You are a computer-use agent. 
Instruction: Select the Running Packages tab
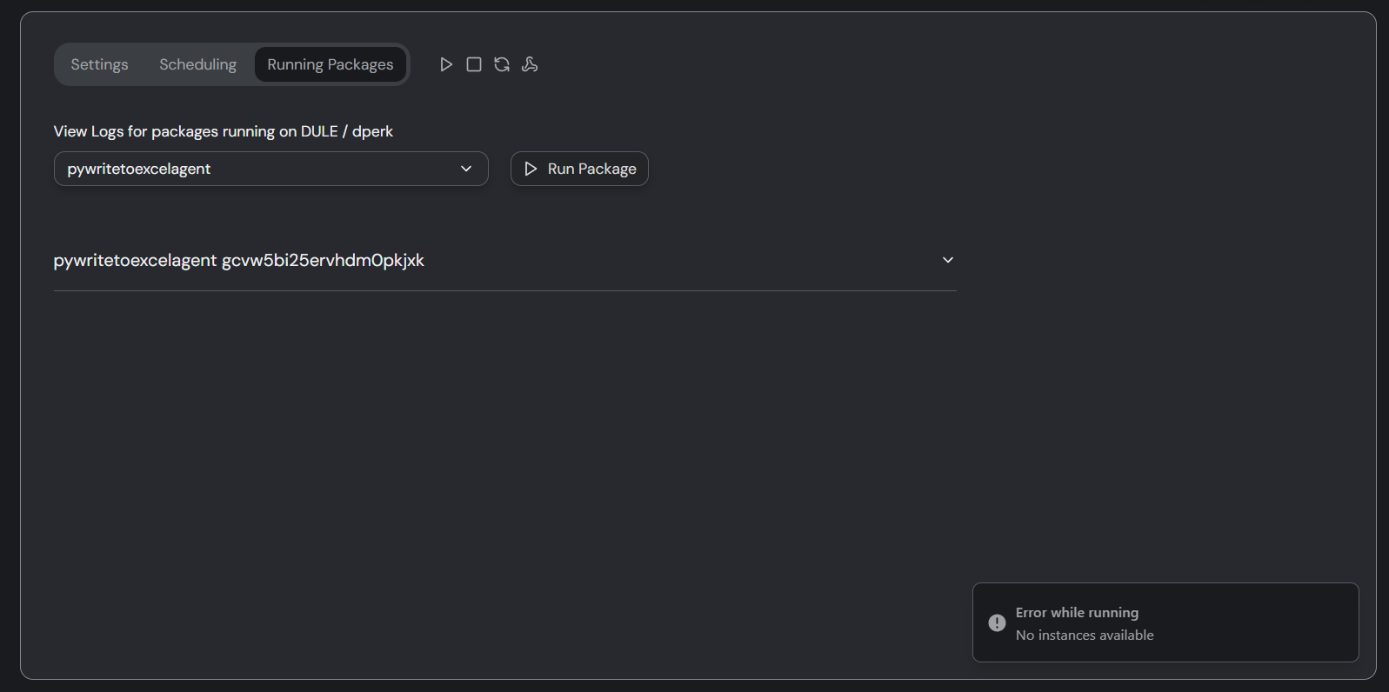coord(331,64)
